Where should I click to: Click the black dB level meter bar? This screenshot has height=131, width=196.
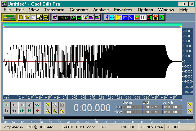pos(98,118)
